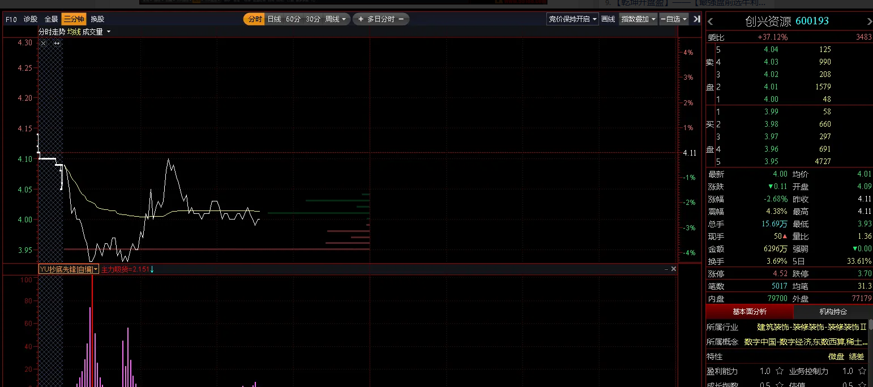Click the 均线 yellow legend label
Screen dimensions: 873x387
click(74, 32)
